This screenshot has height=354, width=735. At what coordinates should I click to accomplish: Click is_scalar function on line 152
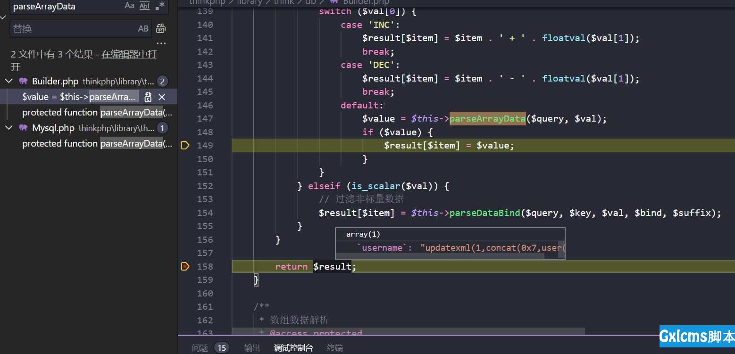coord(376,186)
